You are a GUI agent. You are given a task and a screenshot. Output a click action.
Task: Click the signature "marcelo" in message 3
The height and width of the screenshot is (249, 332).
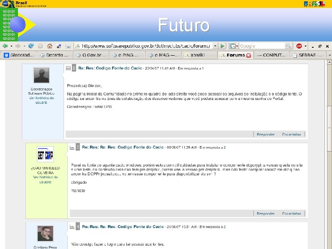tap(78, 191)
